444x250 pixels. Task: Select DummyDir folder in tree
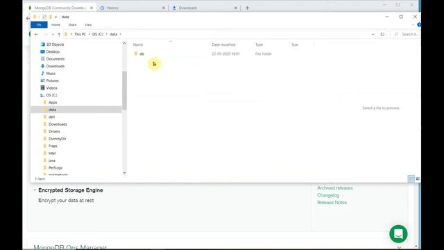pos(57,139)
